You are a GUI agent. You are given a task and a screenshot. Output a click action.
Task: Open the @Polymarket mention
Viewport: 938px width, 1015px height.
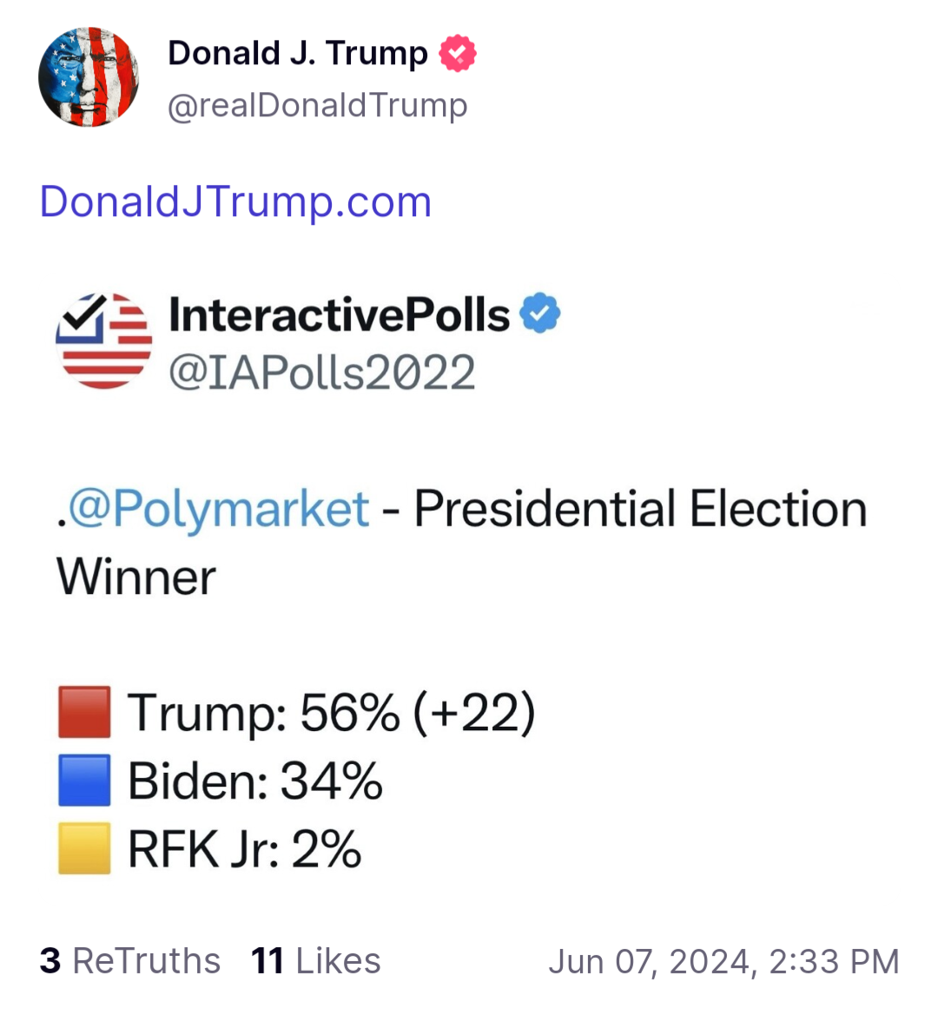(x=219, y=509)
